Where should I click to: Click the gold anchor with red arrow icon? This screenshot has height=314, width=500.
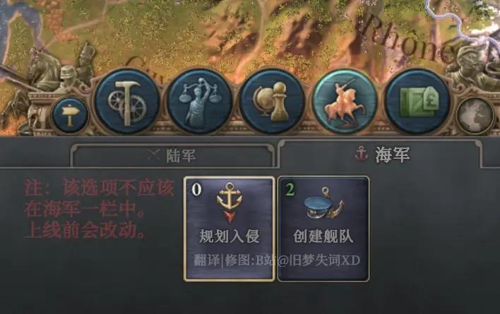(230, 202)
